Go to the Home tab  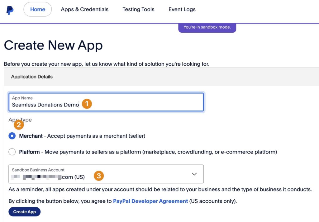(38, 9)
